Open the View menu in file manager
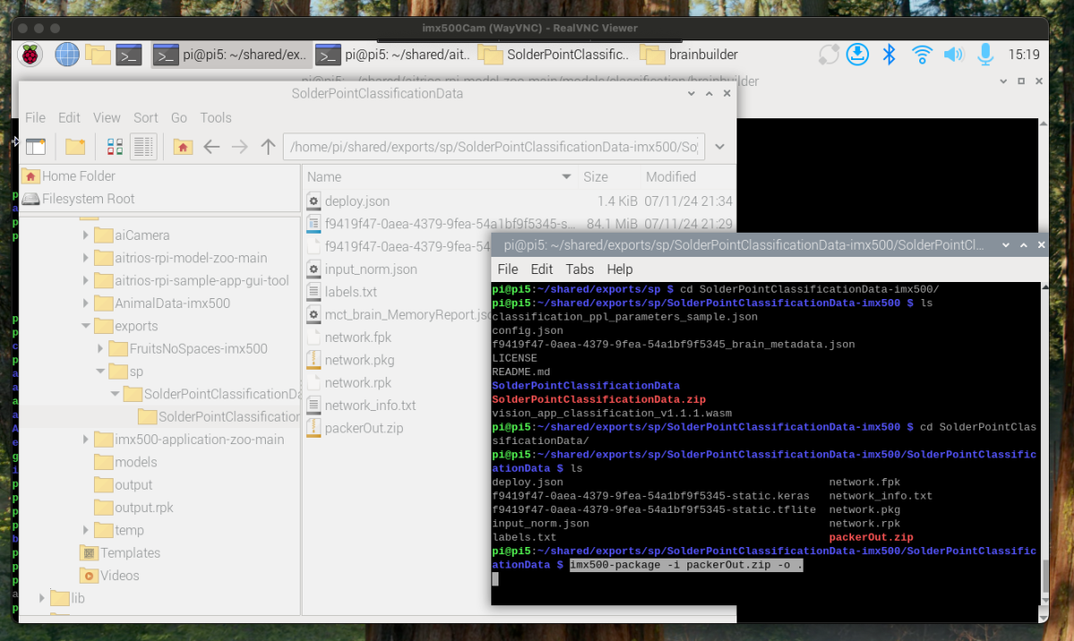The height and width of the screenshot is (641, 1074). tap(107, 117)
